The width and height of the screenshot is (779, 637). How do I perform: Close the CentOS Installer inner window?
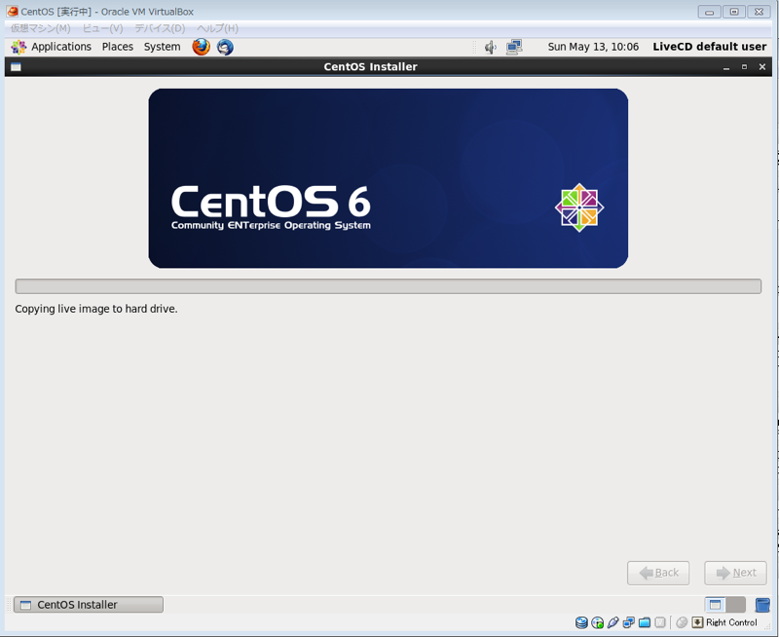tap(762, 67)
